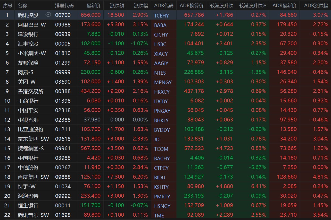Select the 中银香港 stock name
The width and height of the screenshot is (331, 220).
click(28, 120)
